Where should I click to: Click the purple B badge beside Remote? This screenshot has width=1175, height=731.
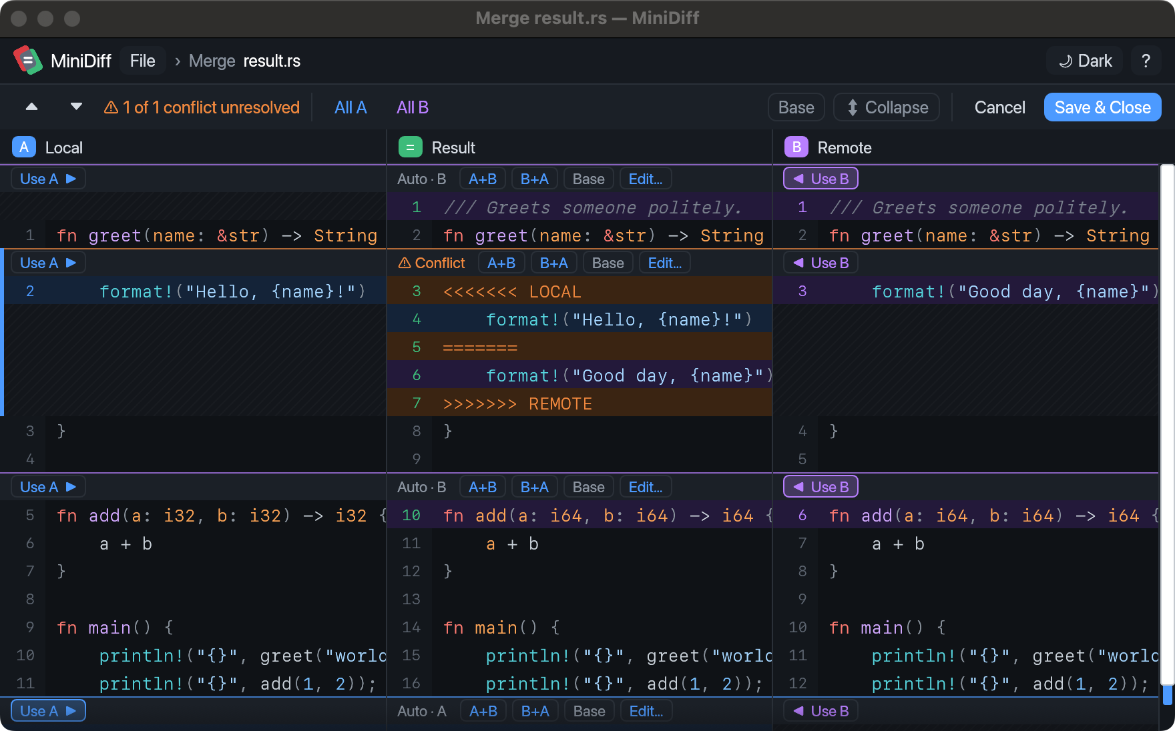(x=796, y=147)
